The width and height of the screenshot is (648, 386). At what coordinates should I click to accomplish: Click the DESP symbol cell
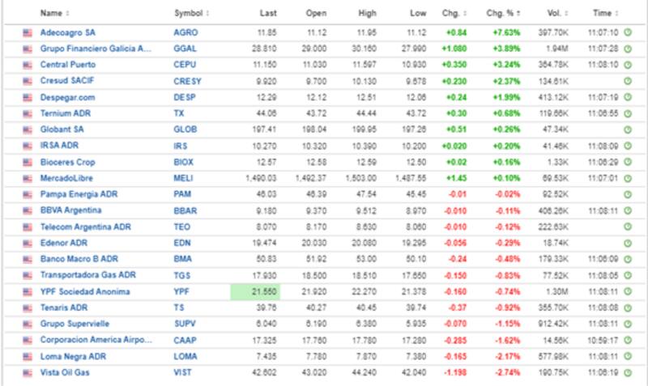click(x=185, y=97)
